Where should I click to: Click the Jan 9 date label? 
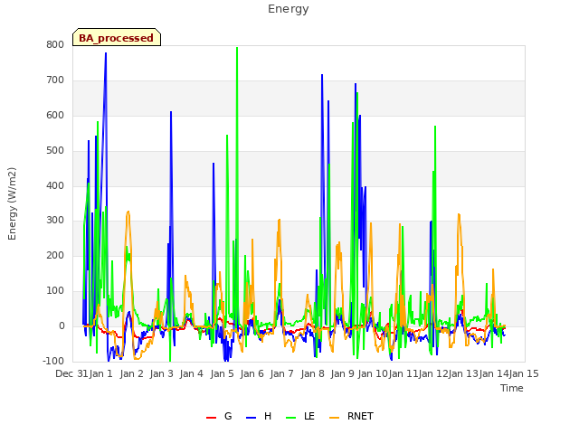342,373
